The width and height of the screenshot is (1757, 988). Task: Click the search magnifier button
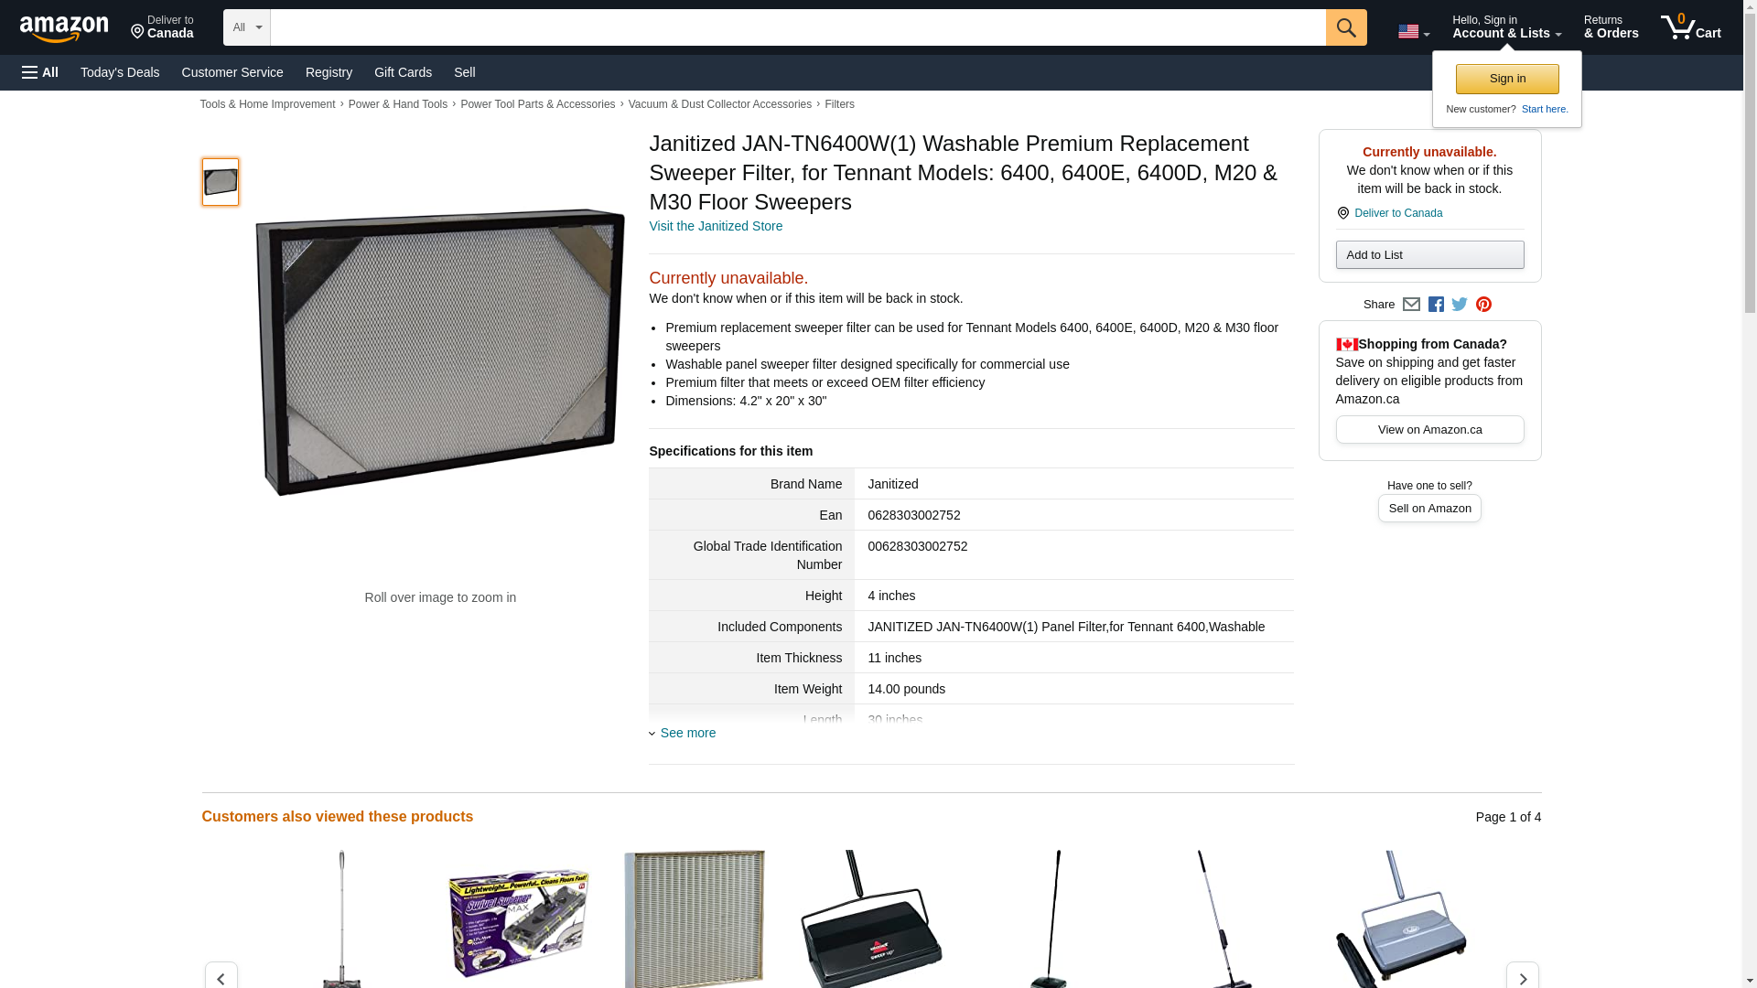click(1345, 27)
